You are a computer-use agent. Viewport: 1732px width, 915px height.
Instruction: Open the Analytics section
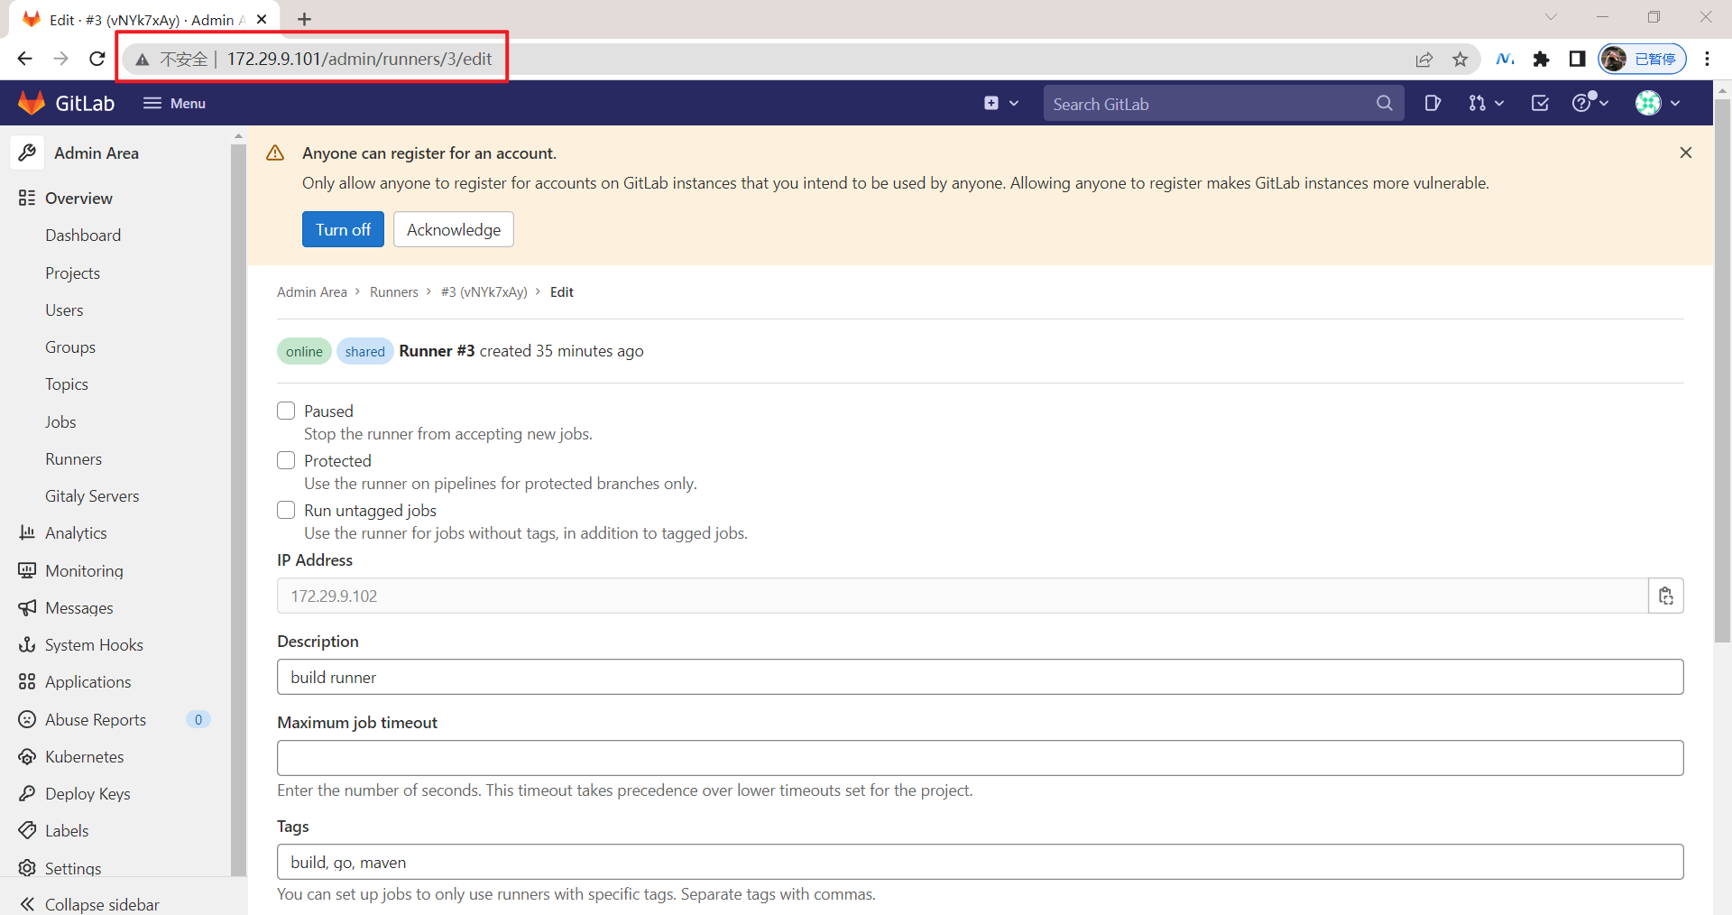(63, 533)
